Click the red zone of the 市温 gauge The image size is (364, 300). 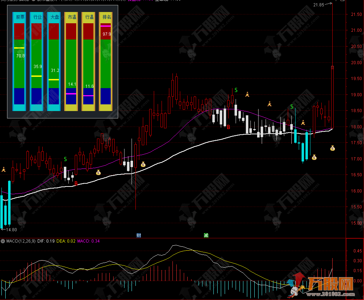71,31
